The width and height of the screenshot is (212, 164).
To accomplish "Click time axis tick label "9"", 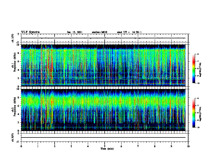I will coord(171,146).
